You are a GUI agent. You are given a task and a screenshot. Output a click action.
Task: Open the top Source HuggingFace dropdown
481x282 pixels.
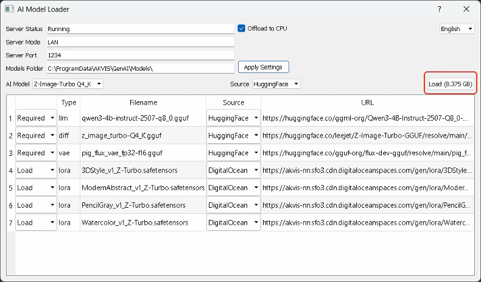(276, 84)
